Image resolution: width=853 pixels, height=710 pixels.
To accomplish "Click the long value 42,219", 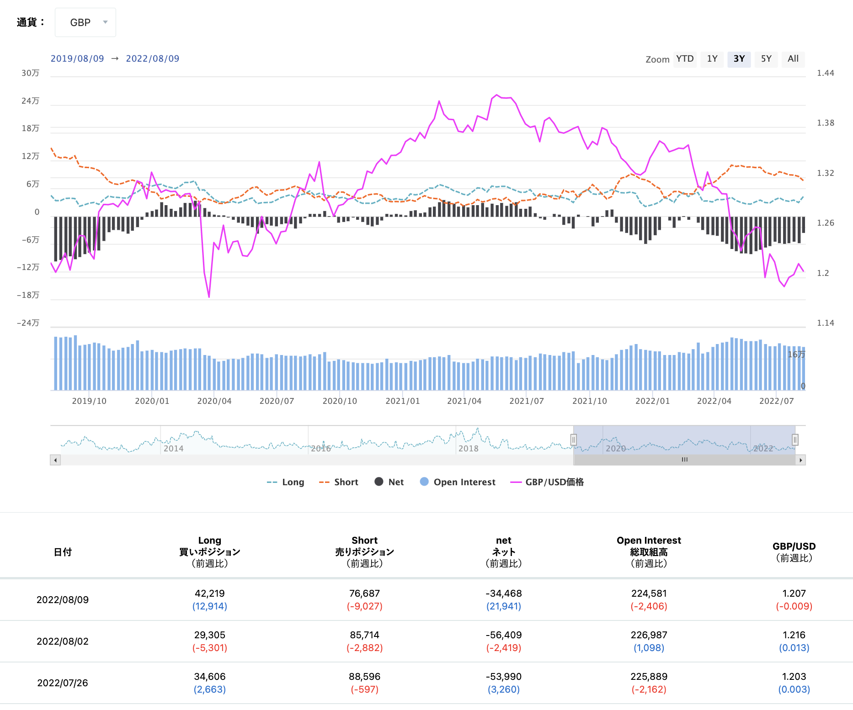I will coord(210,593).
